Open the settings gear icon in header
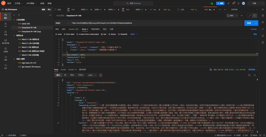Screen dimensions: 266x137 coord(234,3)
